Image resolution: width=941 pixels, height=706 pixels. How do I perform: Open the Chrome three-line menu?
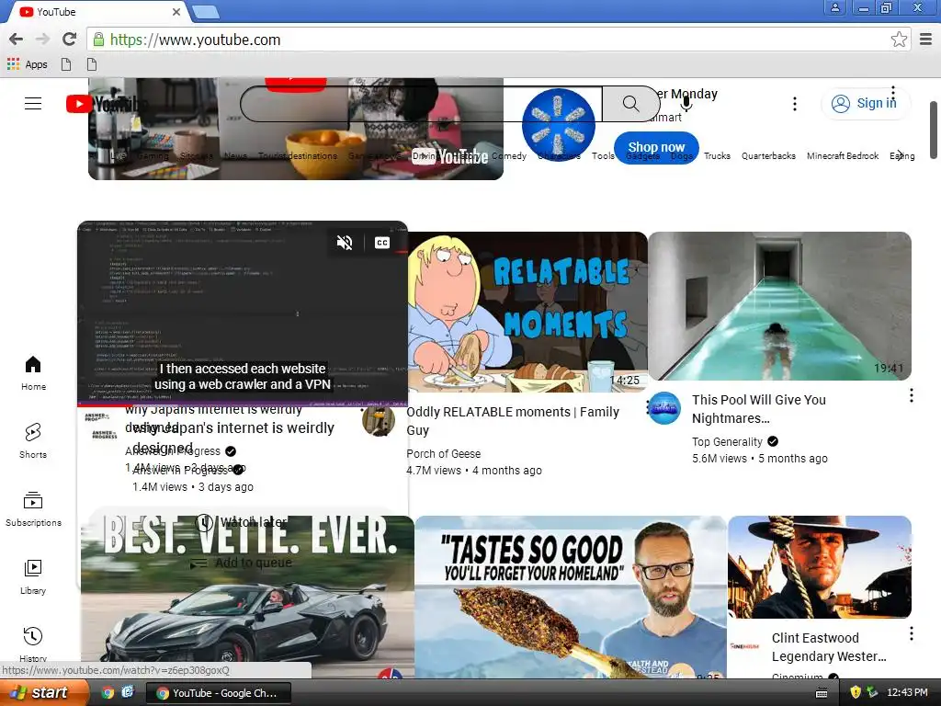[x=926, y=40]
